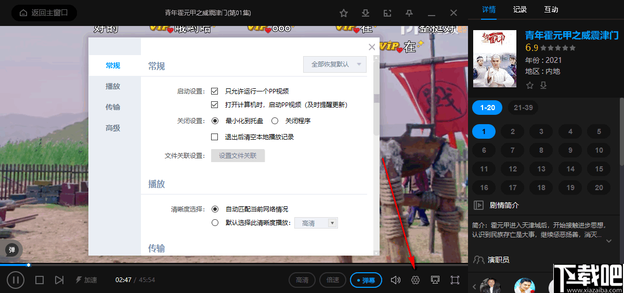Viewport: 624px width, 293px height.
Task: Expand the synopsis with the chevron
Action: coord(609,241)
